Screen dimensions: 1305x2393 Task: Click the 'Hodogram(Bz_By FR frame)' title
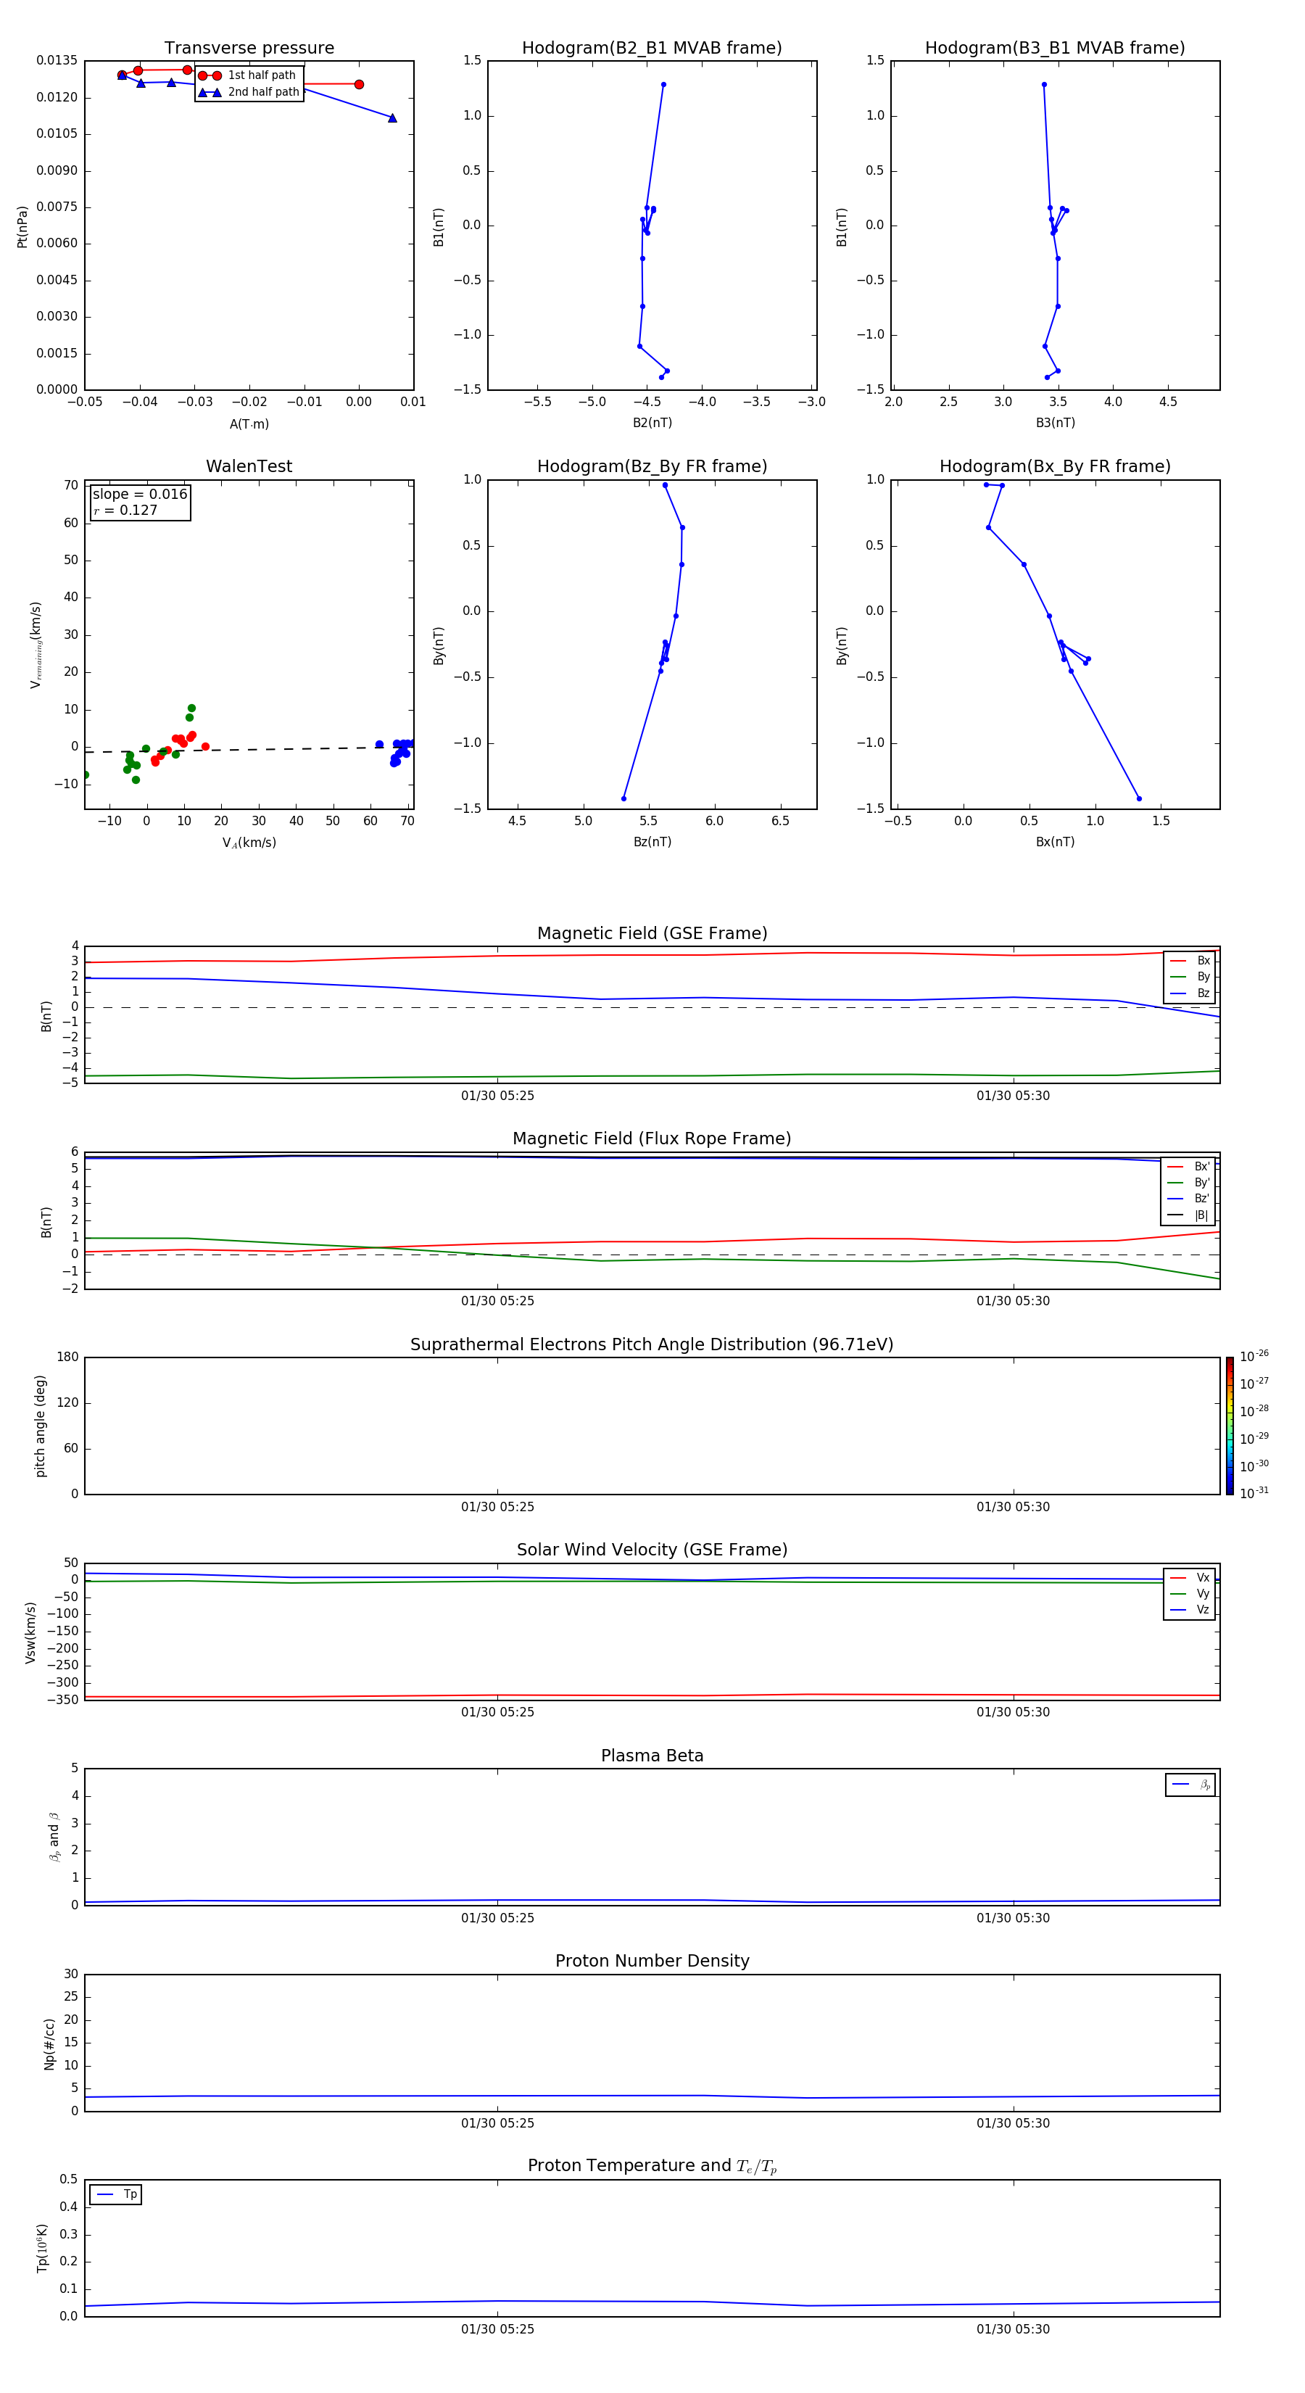pos(652,466)
